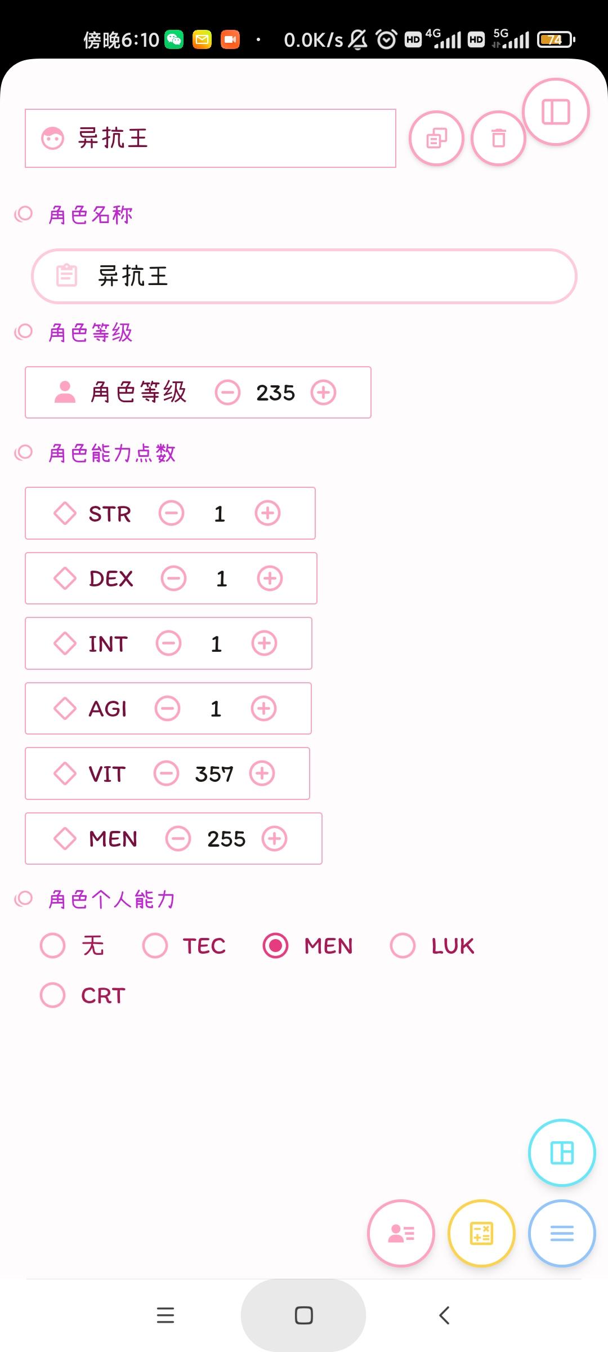Tap the pink character profile button
This screenshot has width=608, height=1352.
tap(401, 1234)
